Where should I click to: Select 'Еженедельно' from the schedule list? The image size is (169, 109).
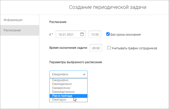click(x=62, y=84)
